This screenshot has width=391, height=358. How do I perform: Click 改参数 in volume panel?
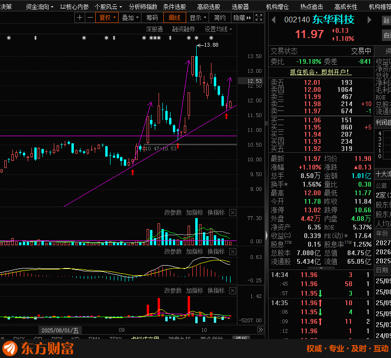coord(173,213)
